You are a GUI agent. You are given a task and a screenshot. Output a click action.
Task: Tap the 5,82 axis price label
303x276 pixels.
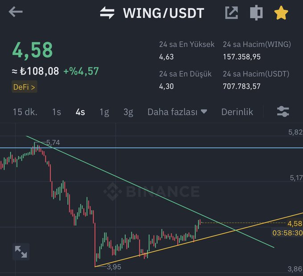(295, 132)
